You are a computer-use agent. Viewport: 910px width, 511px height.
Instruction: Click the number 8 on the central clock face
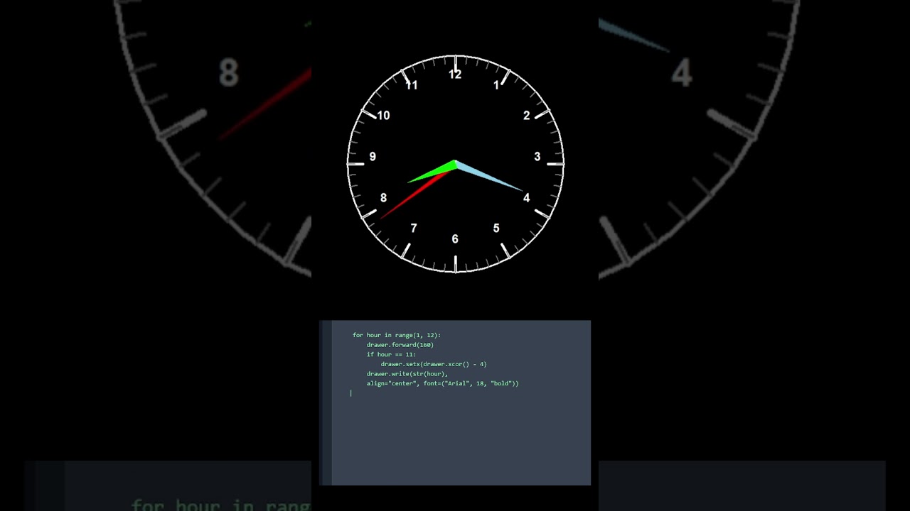click(384, 199)
